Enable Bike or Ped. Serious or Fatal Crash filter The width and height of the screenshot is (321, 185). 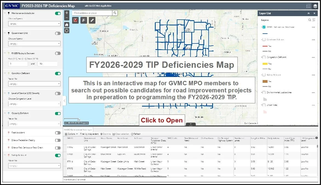[x=58, y=148]
